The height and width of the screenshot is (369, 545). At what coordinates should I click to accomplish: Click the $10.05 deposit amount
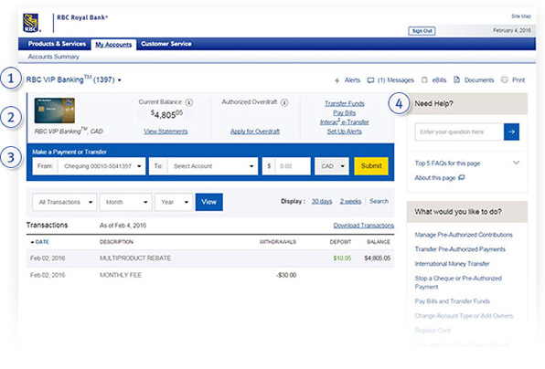tap(342, 258)
